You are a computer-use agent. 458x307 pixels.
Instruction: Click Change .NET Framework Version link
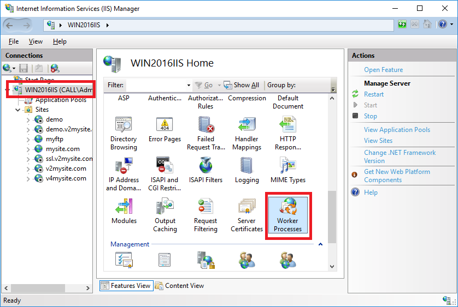tap(400, 156)
